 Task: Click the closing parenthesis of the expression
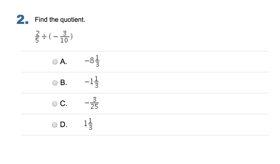(71, 37)
